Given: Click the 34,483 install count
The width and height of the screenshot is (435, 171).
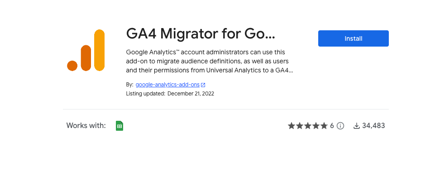Looking at the screenshot, I should point(373,126).
